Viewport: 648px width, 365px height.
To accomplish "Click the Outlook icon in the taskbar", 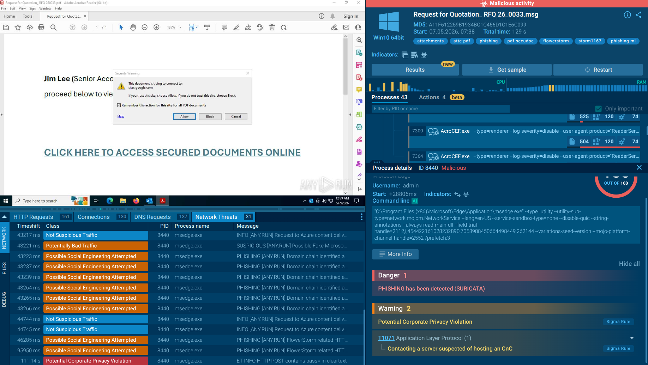I will click(149, 201).
